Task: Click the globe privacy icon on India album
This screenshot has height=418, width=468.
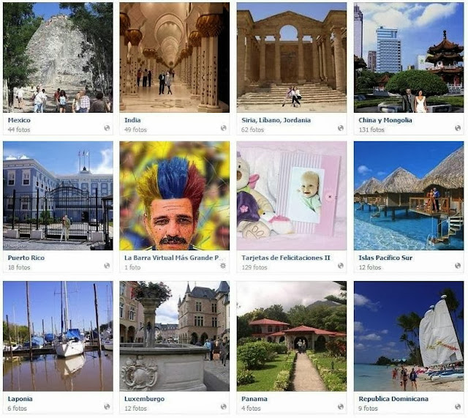Action: [x=224, y=128]
